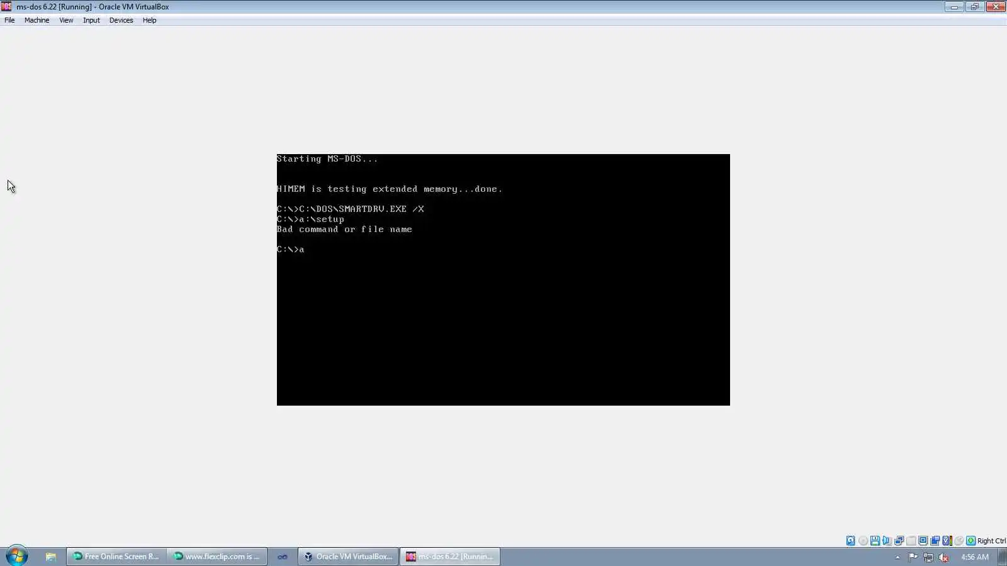Click the Right Ctrl host key label

(x=991, y=541)
